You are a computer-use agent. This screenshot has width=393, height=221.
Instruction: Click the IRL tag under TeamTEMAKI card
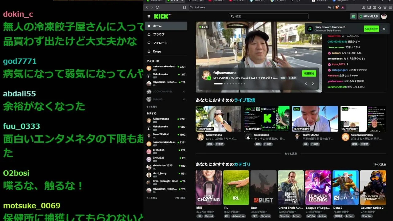[x=306, y=144]
